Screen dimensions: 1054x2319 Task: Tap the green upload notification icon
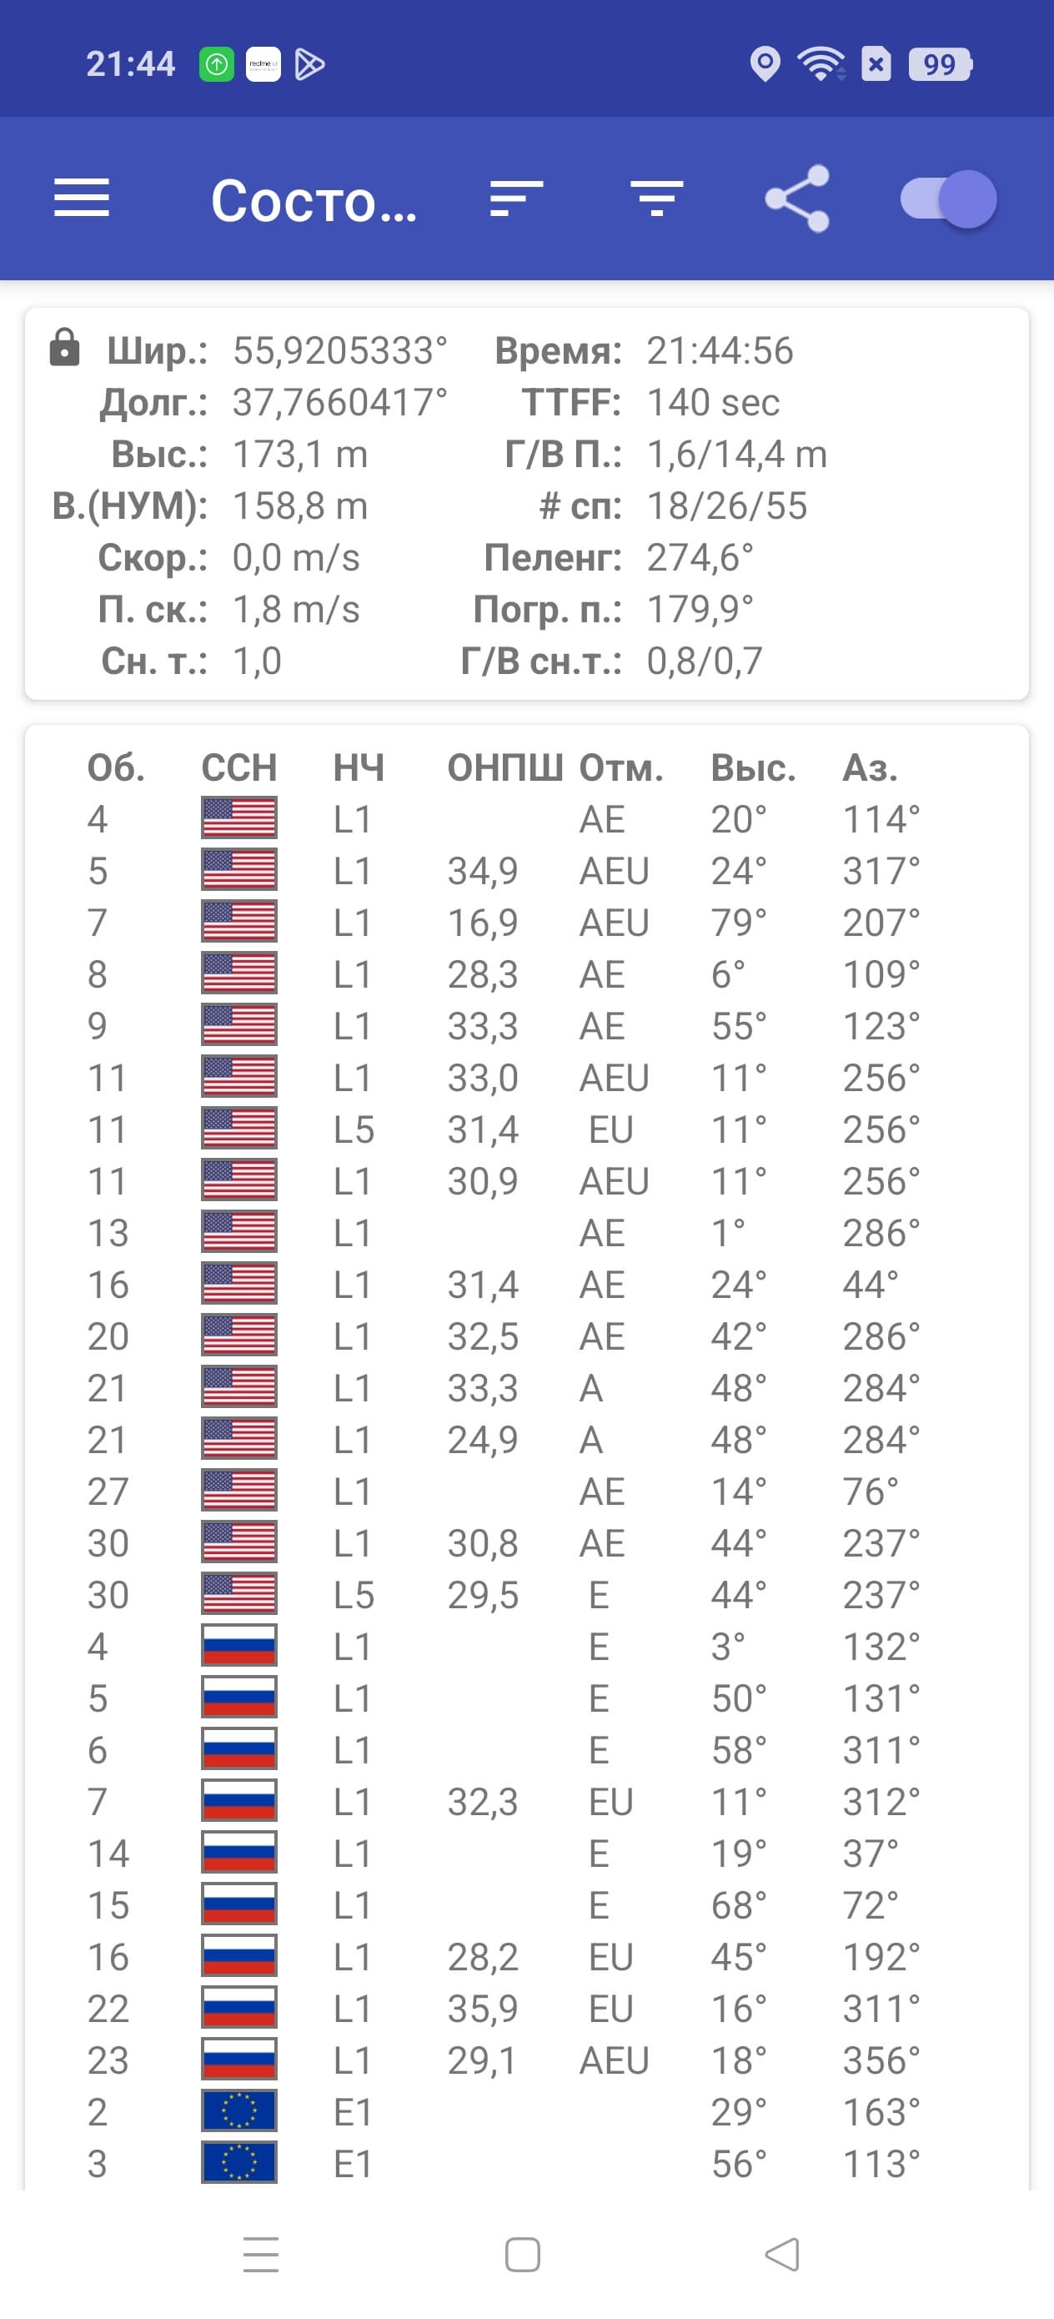point(216,64)
